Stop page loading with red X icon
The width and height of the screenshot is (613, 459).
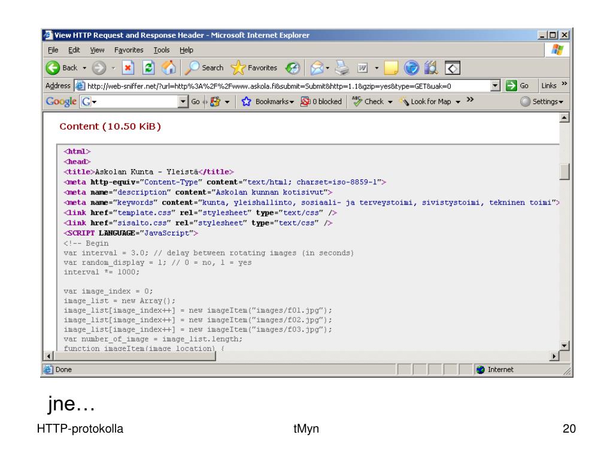pos(128,68)
